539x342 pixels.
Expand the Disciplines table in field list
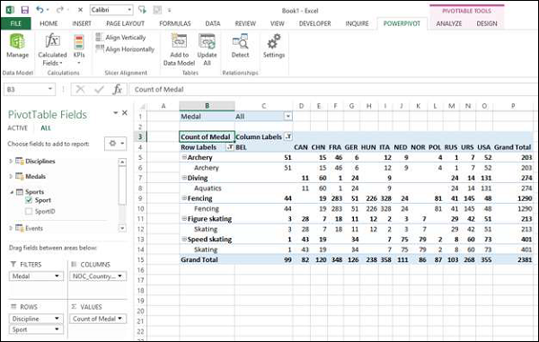click(x=11, y=161)
